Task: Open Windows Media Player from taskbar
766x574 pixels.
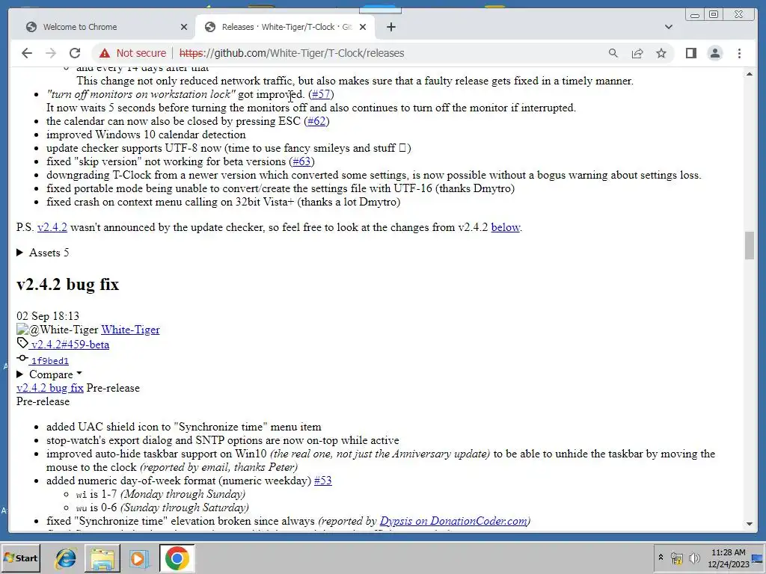Action: coord(139,558)
